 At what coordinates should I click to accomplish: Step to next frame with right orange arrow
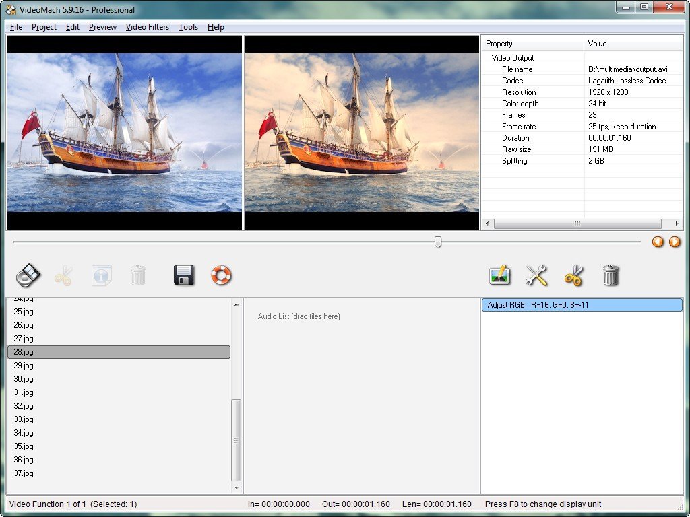675,242
